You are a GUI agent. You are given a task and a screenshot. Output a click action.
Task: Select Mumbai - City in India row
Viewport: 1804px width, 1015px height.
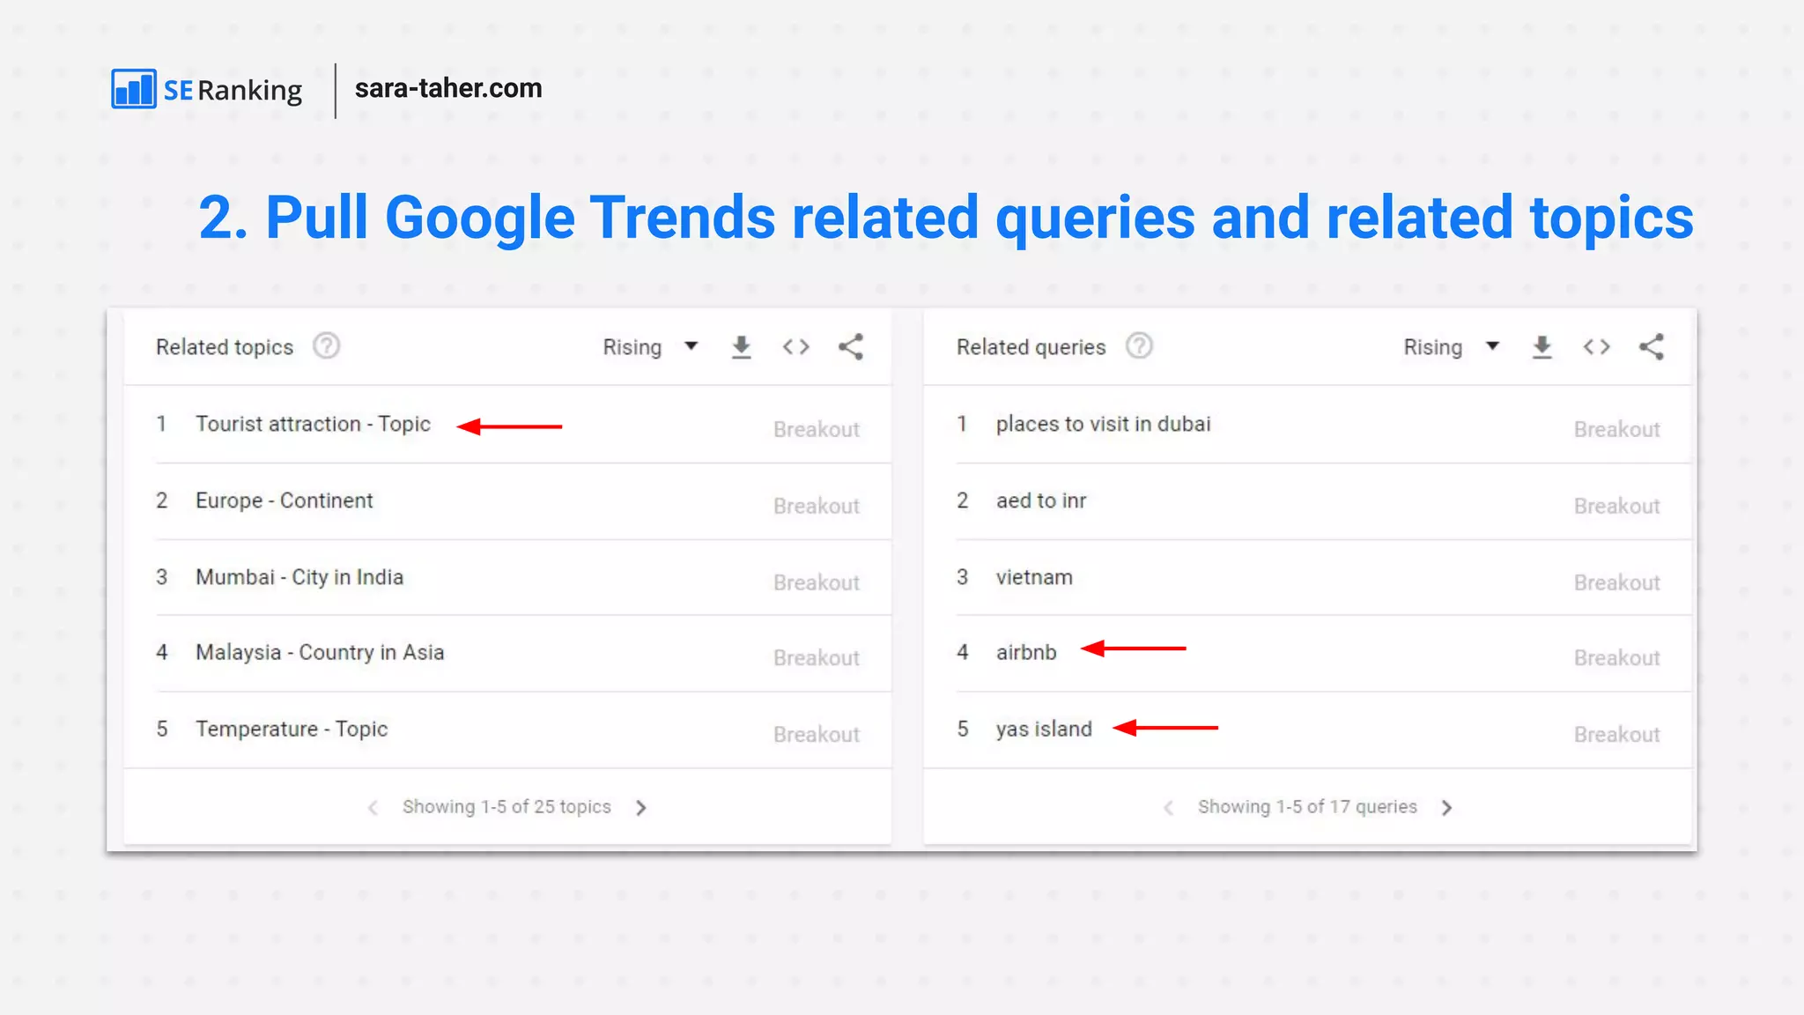click(x=507, y=577)
